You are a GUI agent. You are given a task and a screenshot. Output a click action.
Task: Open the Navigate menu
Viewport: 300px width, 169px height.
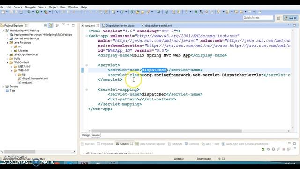(x=30, y=7)
